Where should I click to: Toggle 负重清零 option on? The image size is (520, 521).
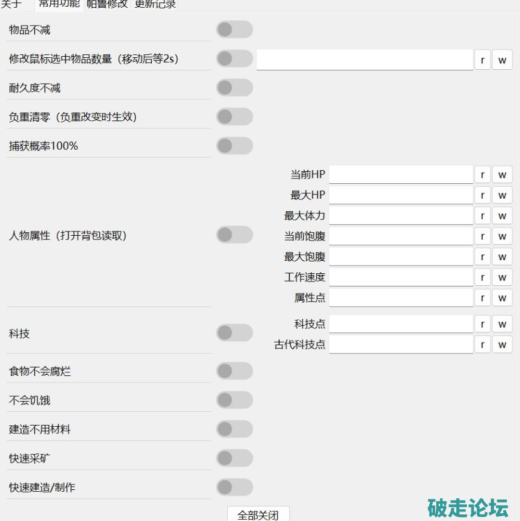click(x=234, y=117)
